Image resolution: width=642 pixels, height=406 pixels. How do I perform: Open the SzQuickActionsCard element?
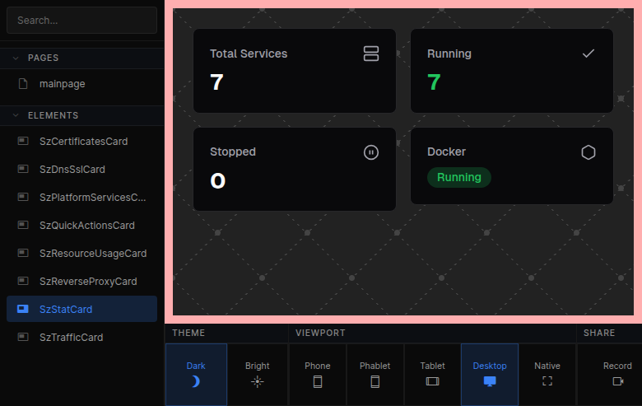86,226
